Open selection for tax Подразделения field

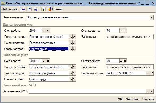click(71, 67)
